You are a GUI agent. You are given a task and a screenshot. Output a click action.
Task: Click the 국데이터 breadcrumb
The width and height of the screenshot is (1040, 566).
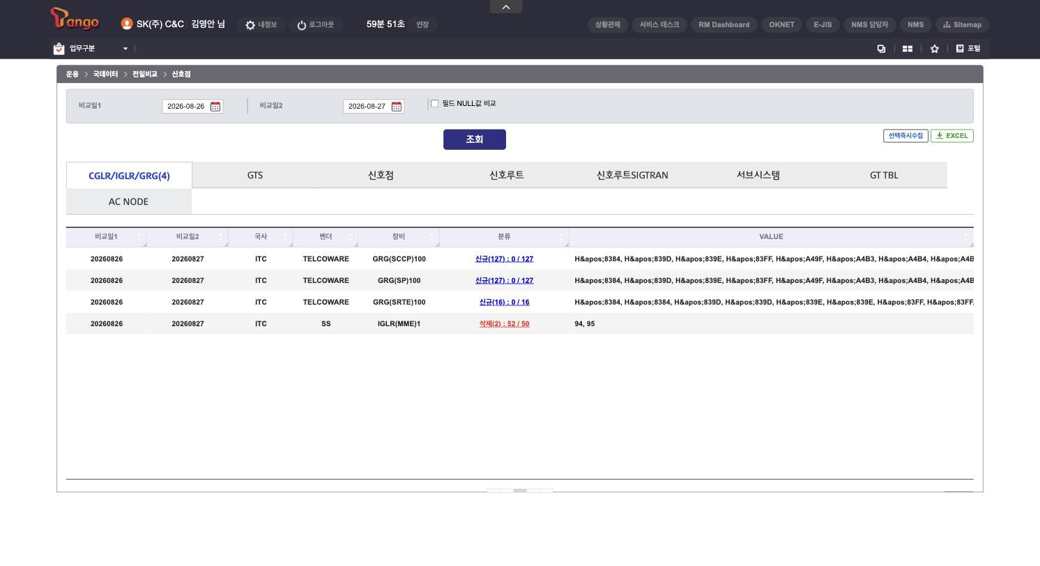(x=105, y=74)
